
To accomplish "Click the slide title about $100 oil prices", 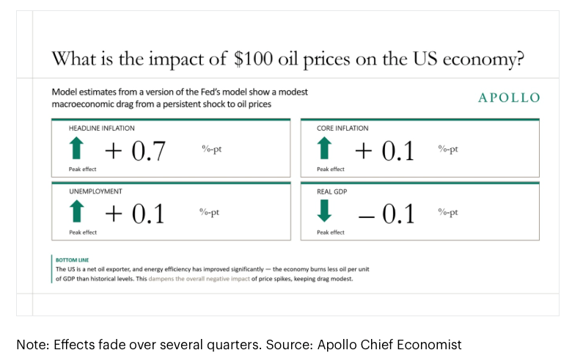I will [x=287, y=59].
